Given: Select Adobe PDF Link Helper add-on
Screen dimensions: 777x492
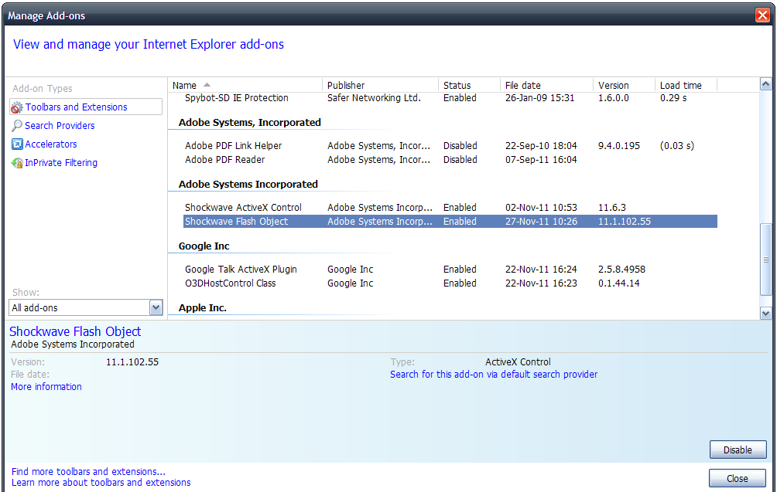Looking at the screenshot, I should tap(450, 146).
